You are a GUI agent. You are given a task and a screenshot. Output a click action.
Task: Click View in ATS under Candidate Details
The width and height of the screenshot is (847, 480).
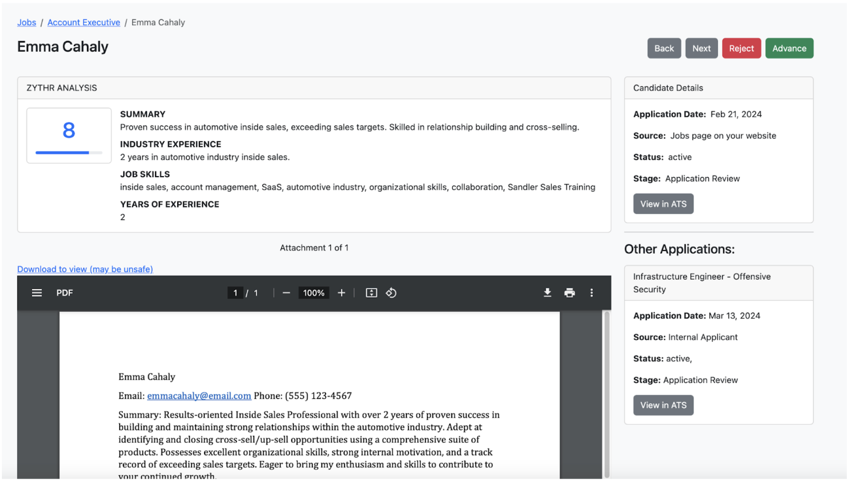point(663,204)
